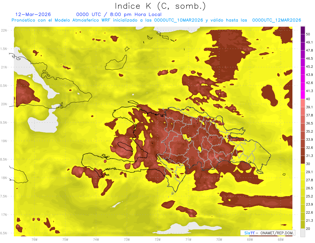This screenshot has width=315, height=243.
Task: Click the colorbar value '36.5'
Action: [309, 123]
